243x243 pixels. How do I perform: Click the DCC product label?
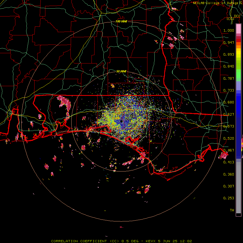click(237, 16)
